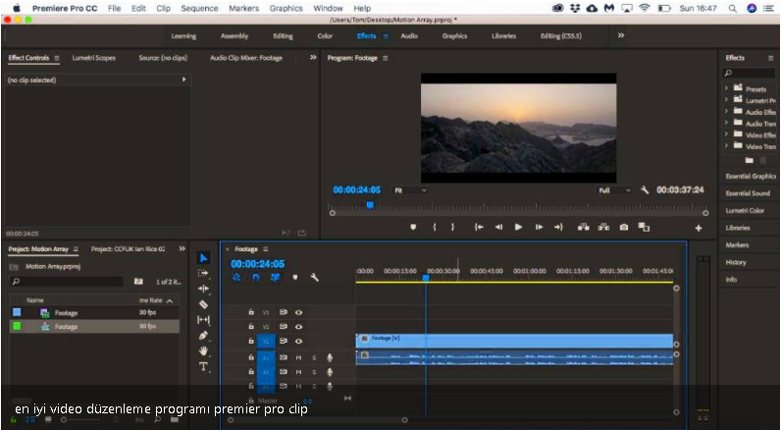Open the History panel
The width and height of the screenshot is (781, 430).
pyautogui.click(x=736, y=262)
